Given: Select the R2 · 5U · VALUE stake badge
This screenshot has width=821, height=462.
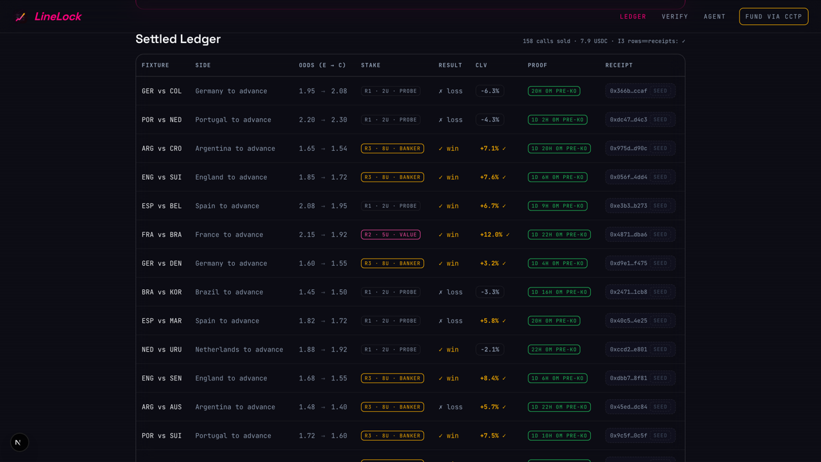Looking at the screenshot, I should pyautogui.click(x=391, y=235).
